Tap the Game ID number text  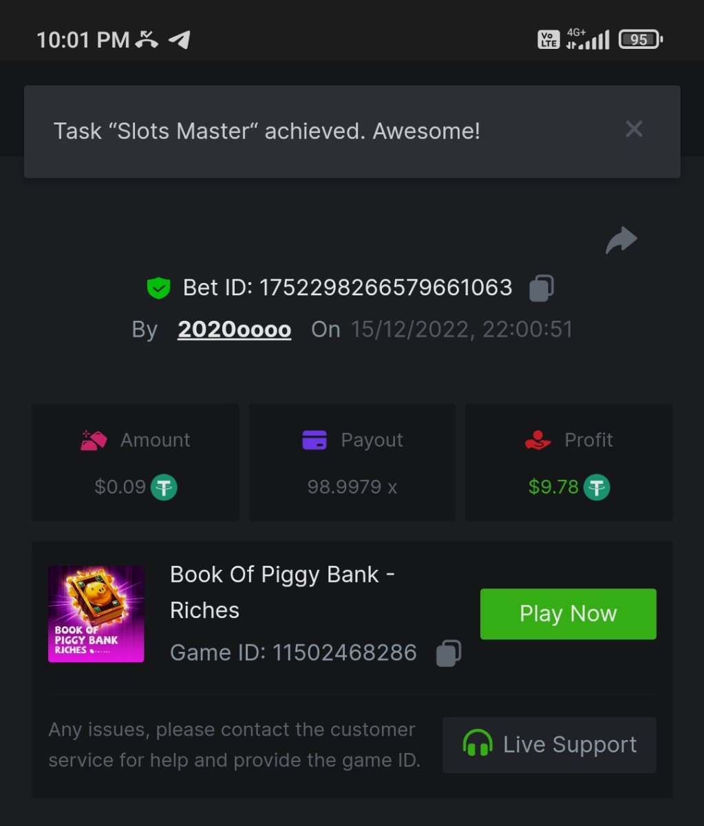coord(344,653)
